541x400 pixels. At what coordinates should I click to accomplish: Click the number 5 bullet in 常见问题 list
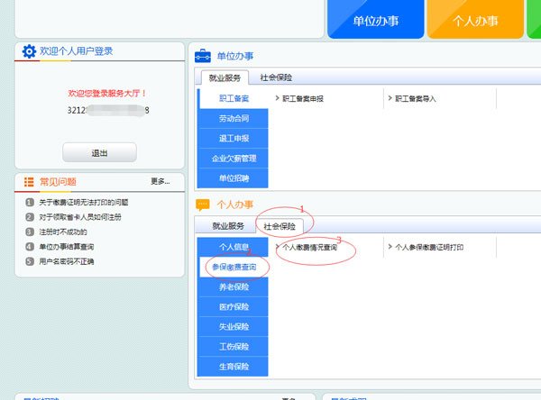[x=30, y=261]
